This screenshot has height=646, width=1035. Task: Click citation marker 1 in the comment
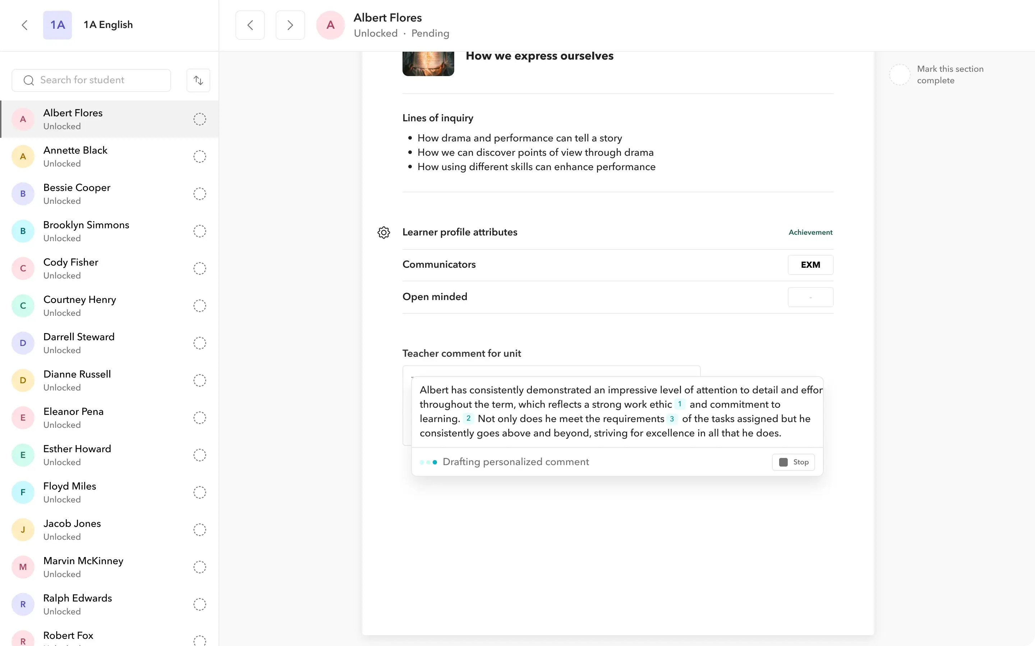coord(680,404)
